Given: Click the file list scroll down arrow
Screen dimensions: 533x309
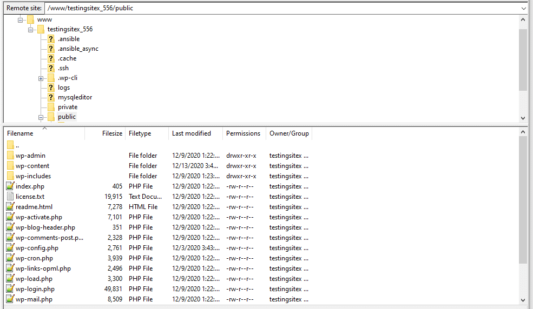Looking at the screenshot, I should (523, 300).
